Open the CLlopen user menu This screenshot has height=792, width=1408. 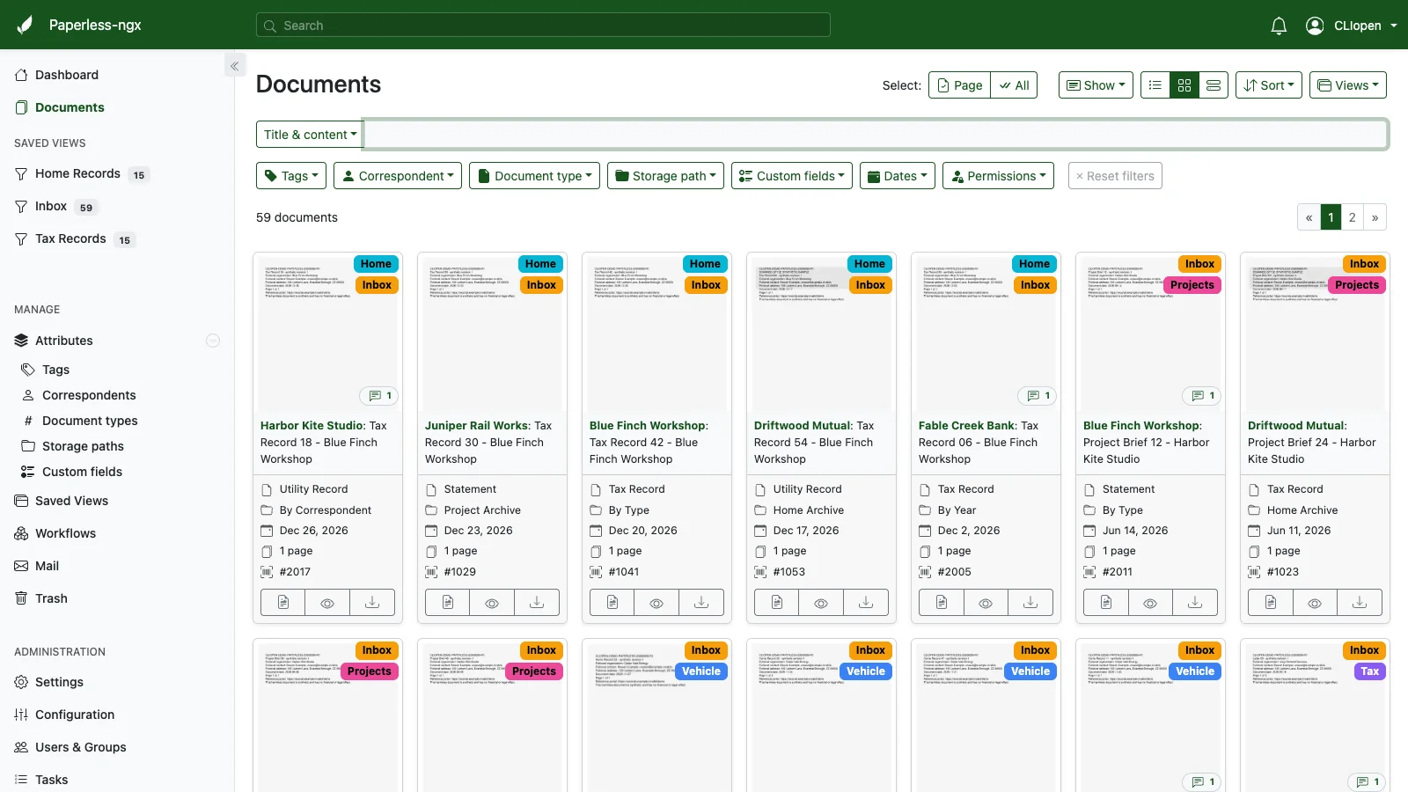[x=1352, y=26]
